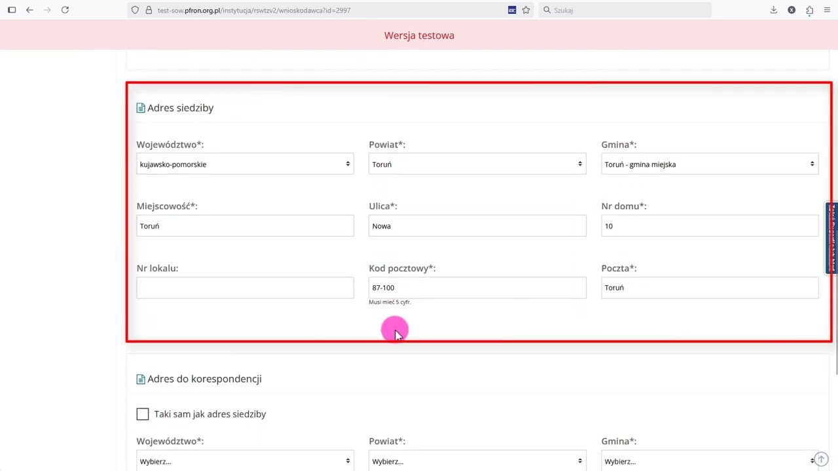Click the forward navigation arrow
Image resolution: width=838 pixels, height=471 pixels.
point(47,10)
